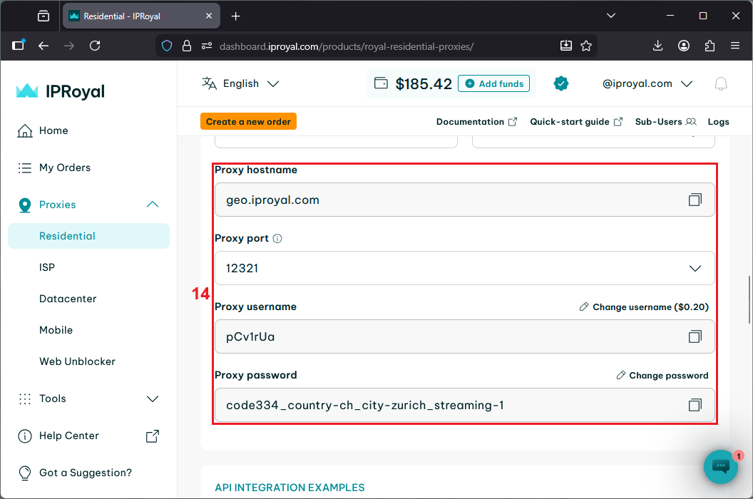Click the Proxy username field
Image resolution: width=753 pixels, height=499 pixels.
coord(464,336)
